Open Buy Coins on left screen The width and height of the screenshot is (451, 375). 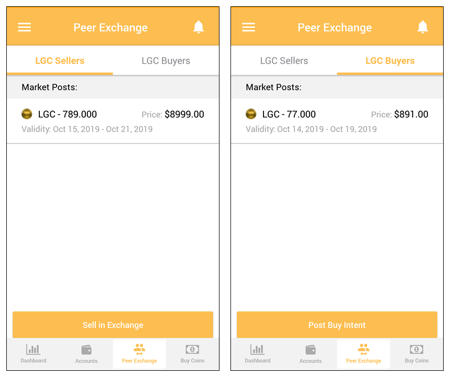click(x=192, y=354)
